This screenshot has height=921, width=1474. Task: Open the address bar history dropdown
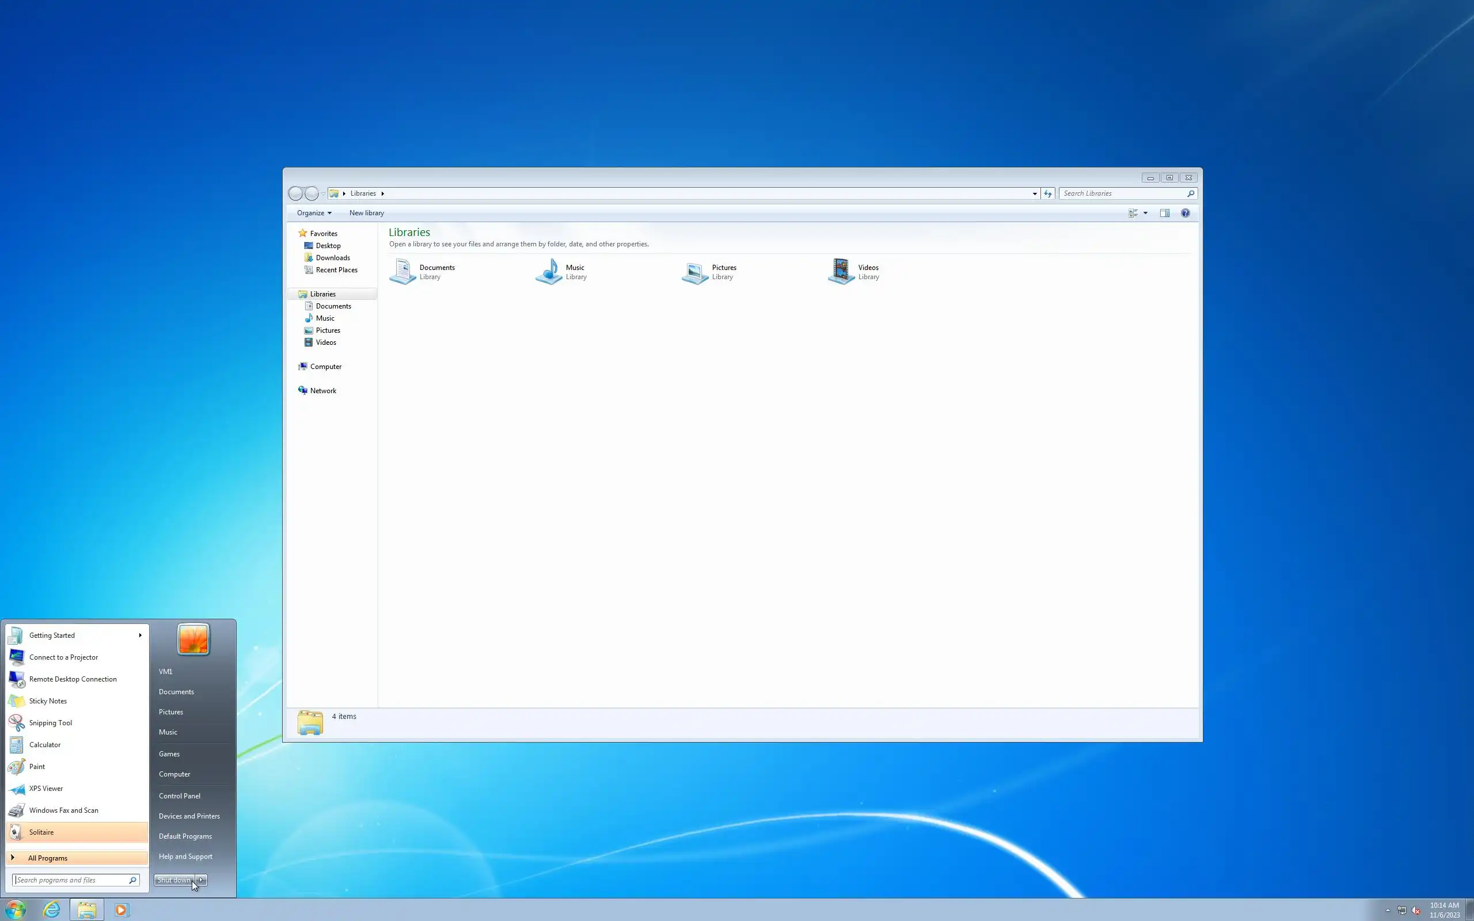tap(1034, 194)
